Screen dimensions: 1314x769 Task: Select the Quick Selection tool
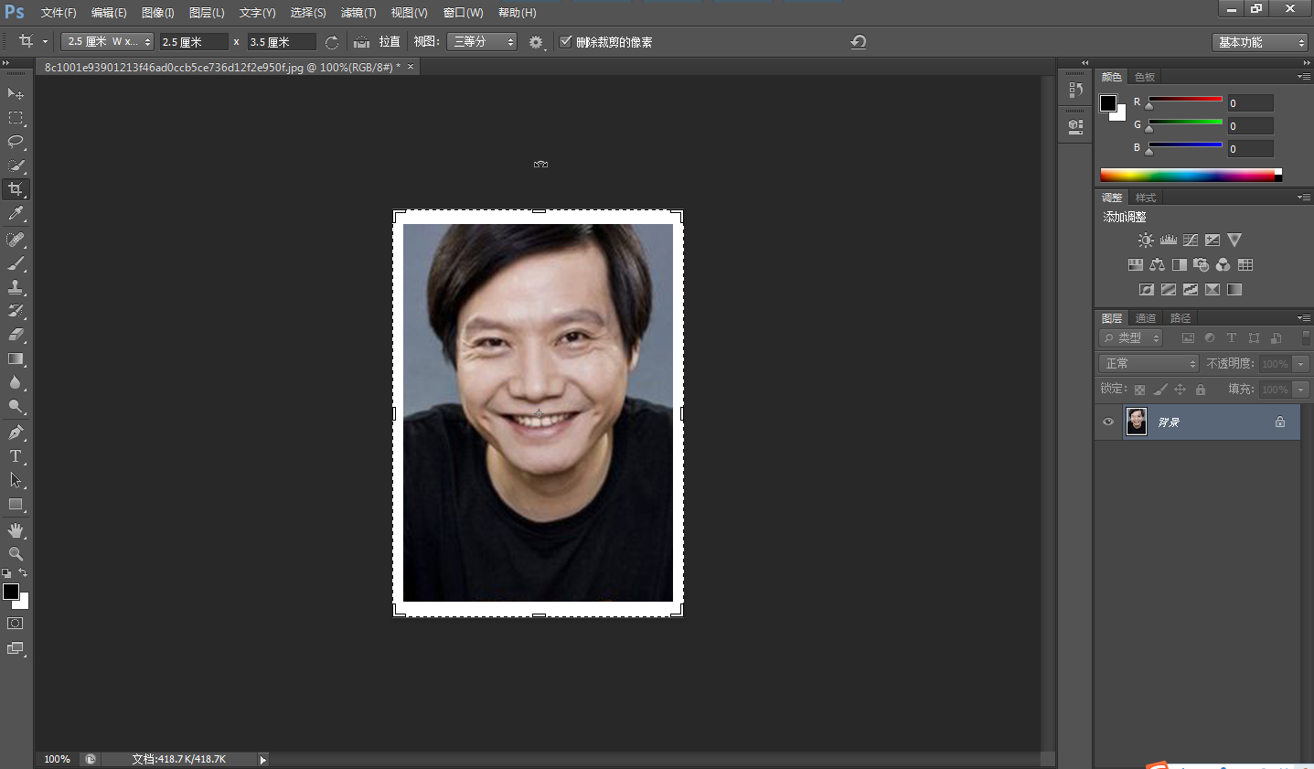pos(16,166)
